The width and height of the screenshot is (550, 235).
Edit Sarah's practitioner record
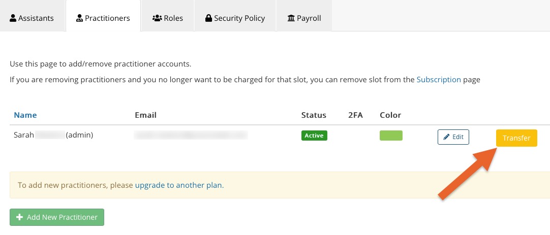pyautogui.click(x=453, y=137)
